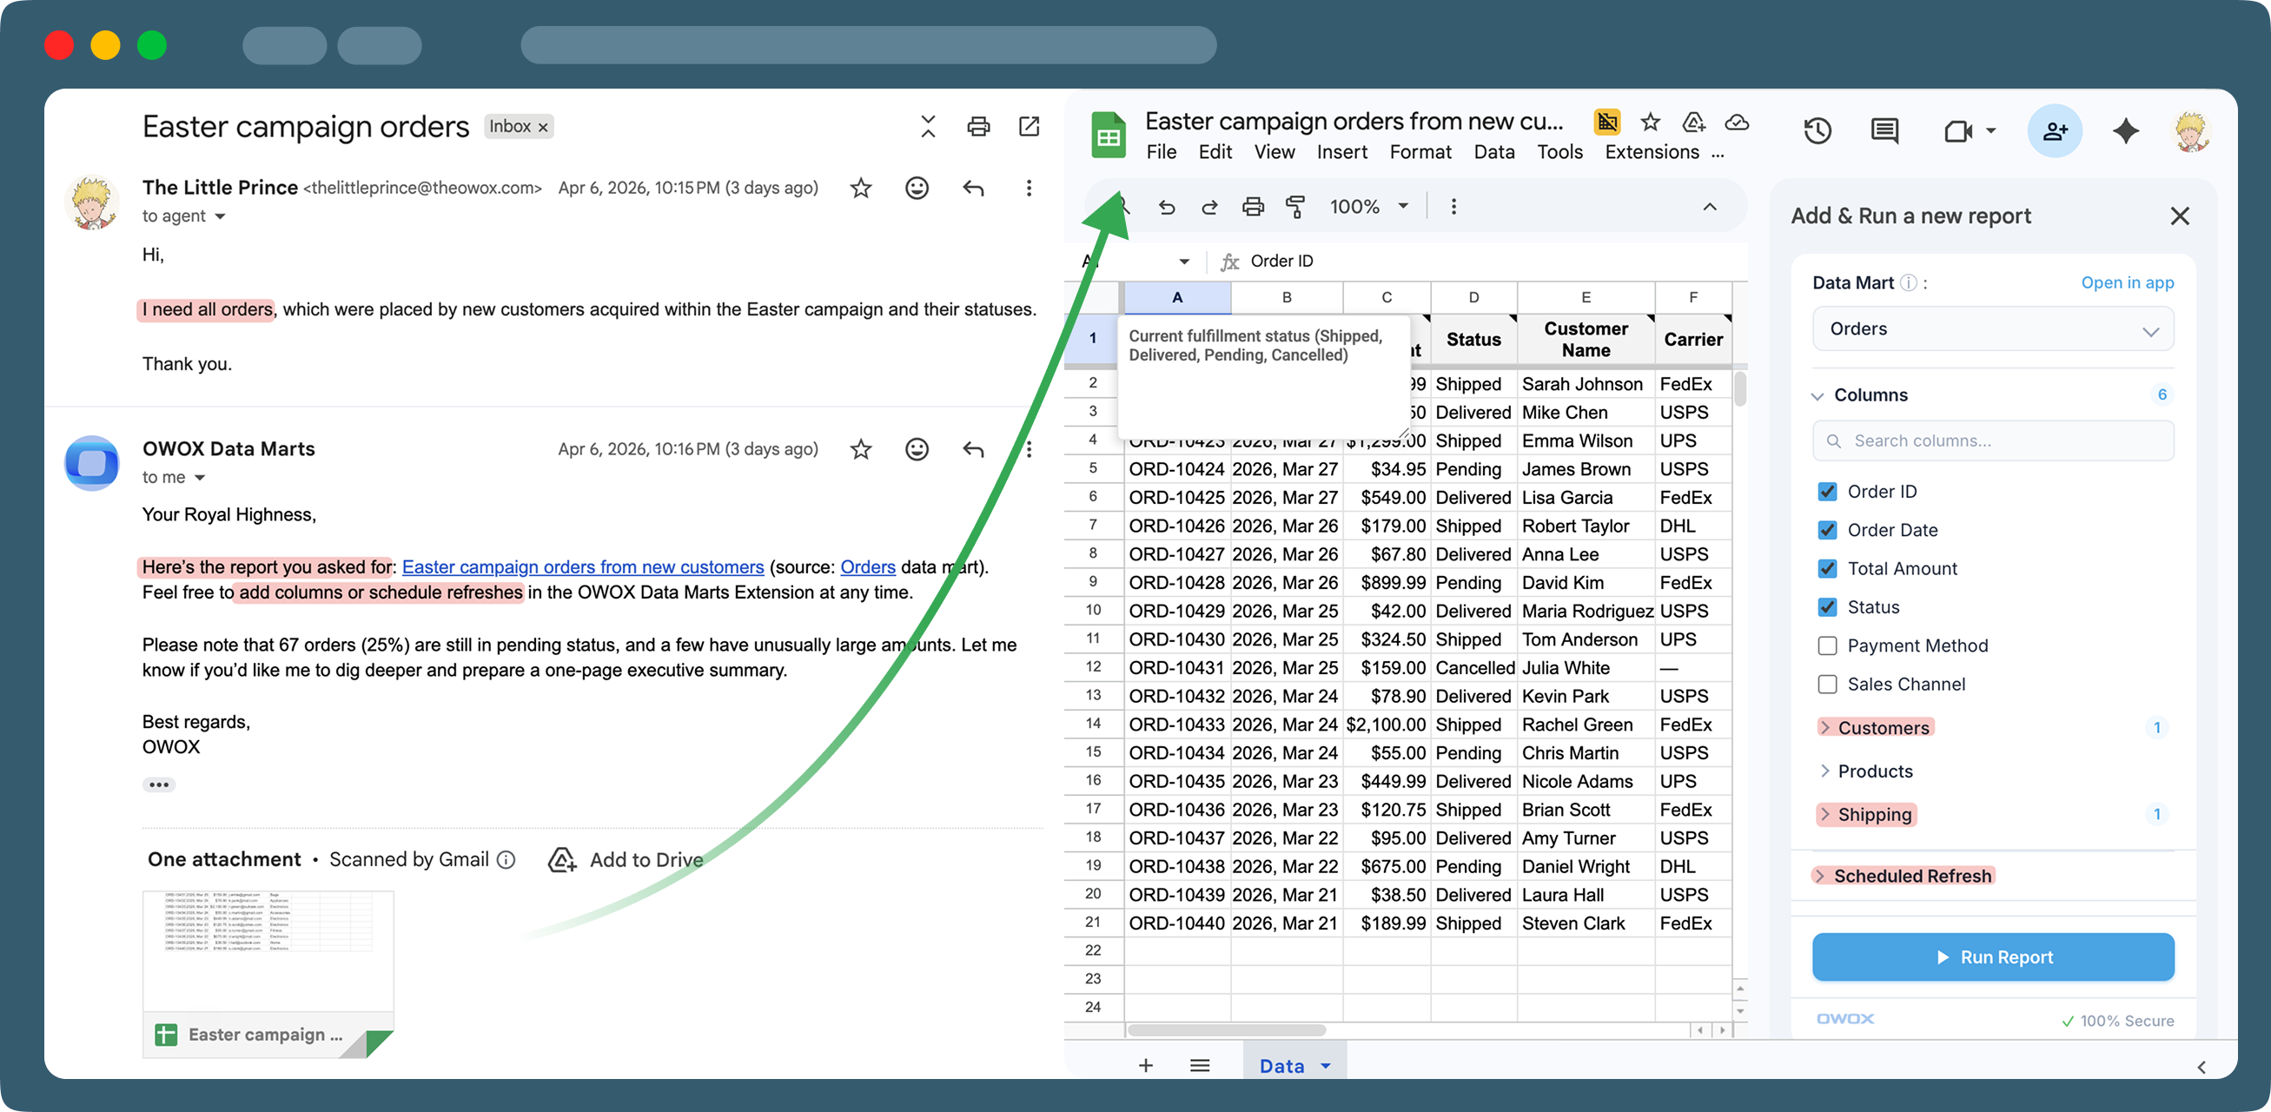This screenshot has width=2271, height=1112.
Task: Select the Data sheet tab
Action: [1281, 1066]
